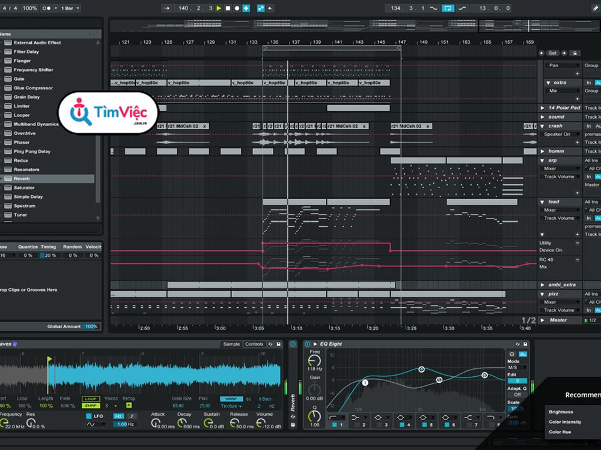Set LFO rate mode to Hz
Viewport: 601px width, 450px height.
[x=118, y=416]
